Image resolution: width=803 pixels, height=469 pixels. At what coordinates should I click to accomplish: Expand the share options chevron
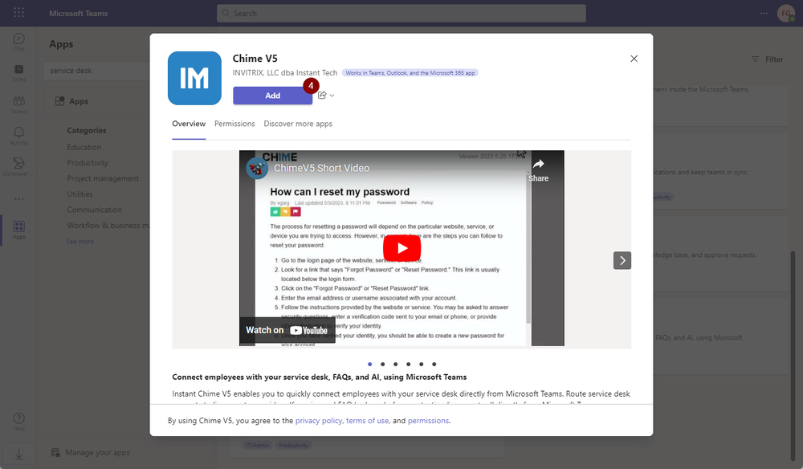[332, 96]
